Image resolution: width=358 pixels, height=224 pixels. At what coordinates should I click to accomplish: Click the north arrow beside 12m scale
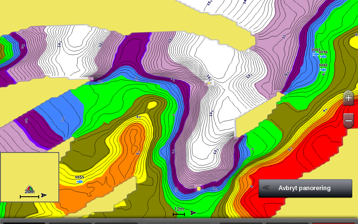(x=193, y=213)
